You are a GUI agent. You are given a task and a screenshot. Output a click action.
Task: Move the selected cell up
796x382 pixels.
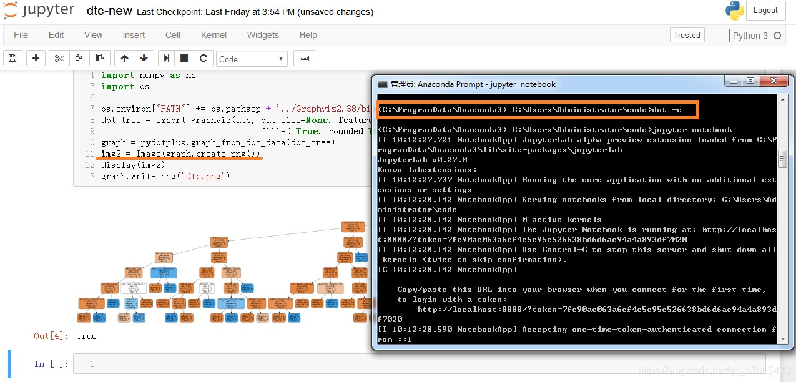(124, 58)
